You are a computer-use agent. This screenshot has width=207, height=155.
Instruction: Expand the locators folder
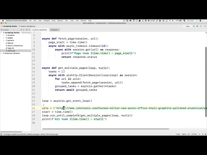pyautogui.click(x=4, y=35)
